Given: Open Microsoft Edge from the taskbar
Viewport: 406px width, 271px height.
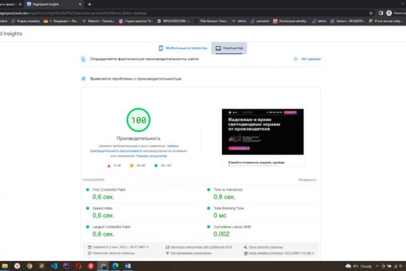Looking at the screenshot, I should click(115, 266).
